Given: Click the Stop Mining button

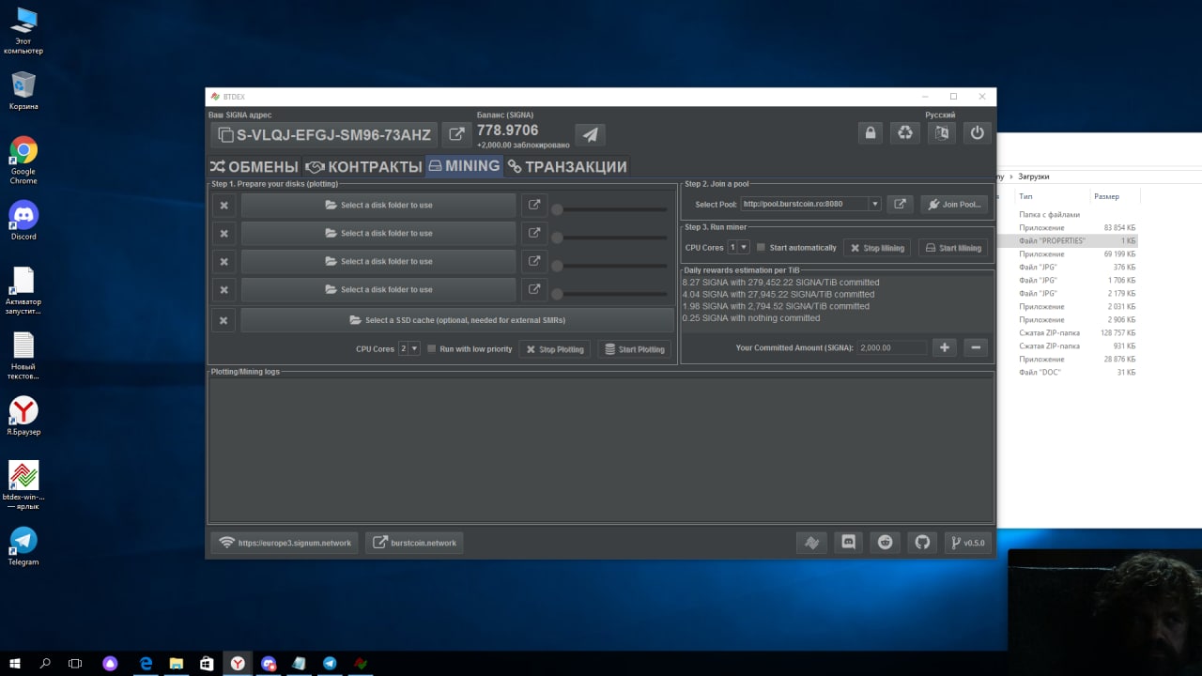Looking at the screenshot, I should (877, 248).
